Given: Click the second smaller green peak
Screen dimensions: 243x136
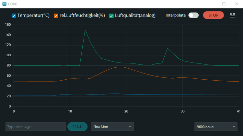Looking at the screenshot, I should point(167,49).
